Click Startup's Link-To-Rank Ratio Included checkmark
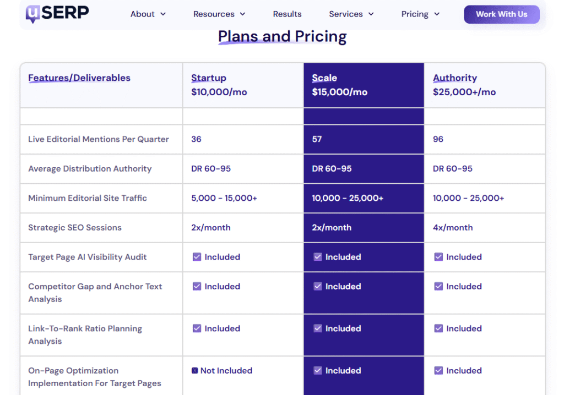Screen dimensions: 564x395 point(197,328)
